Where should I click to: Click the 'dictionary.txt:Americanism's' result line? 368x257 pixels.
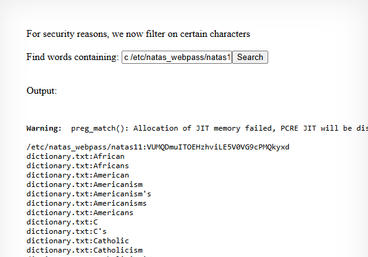[x=89, y=194]
